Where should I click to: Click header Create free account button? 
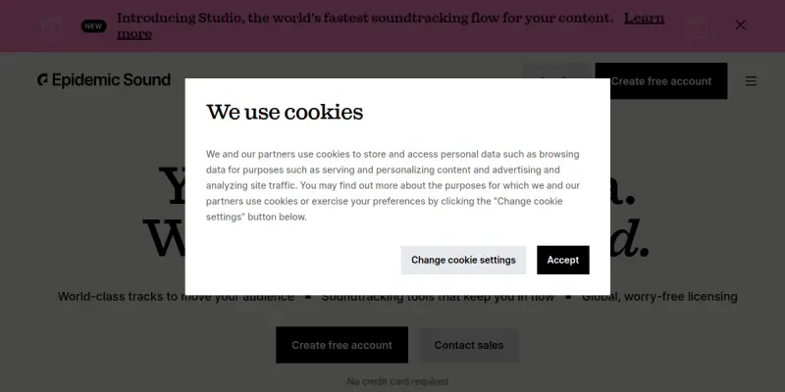click(660, 81)
